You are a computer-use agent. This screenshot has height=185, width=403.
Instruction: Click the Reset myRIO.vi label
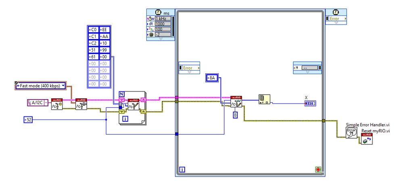pyautogui.click(x=376, y=131)
